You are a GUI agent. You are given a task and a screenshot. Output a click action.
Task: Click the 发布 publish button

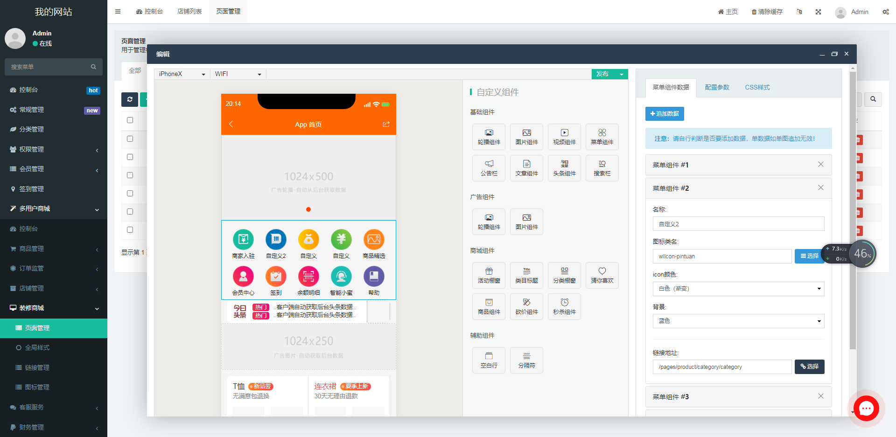pos(603,74)
